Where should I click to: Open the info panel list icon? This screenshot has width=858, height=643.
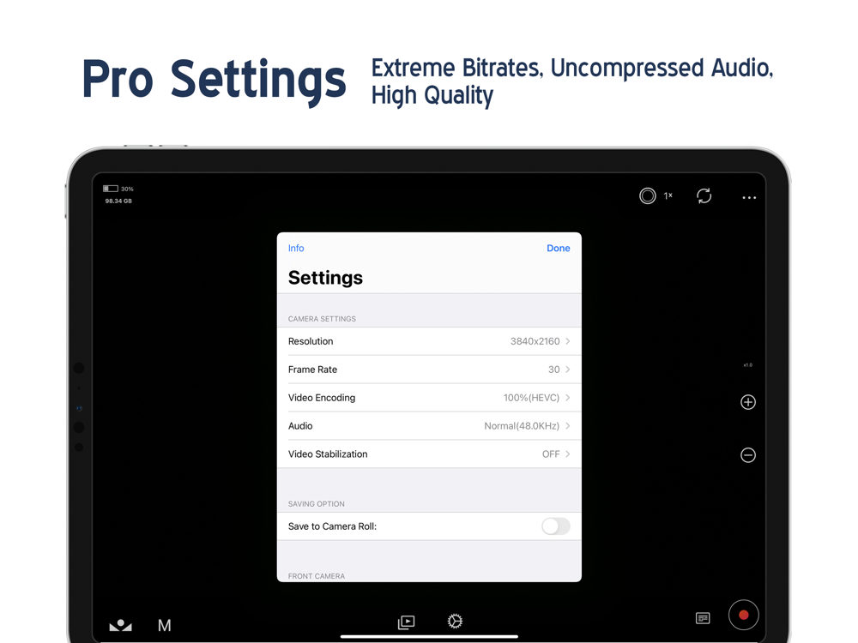[x=703, y=618]
